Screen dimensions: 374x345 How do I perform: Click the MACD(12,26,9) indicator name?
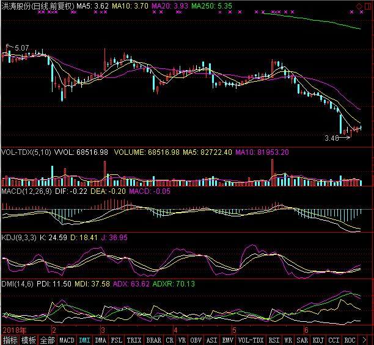click(x=26, y=191)
